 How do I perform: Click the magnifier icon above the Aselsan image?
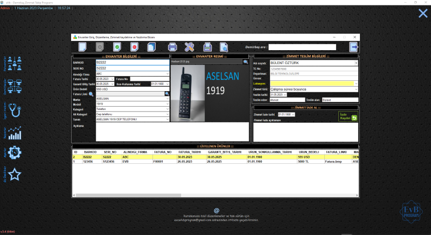pos(246,62)
